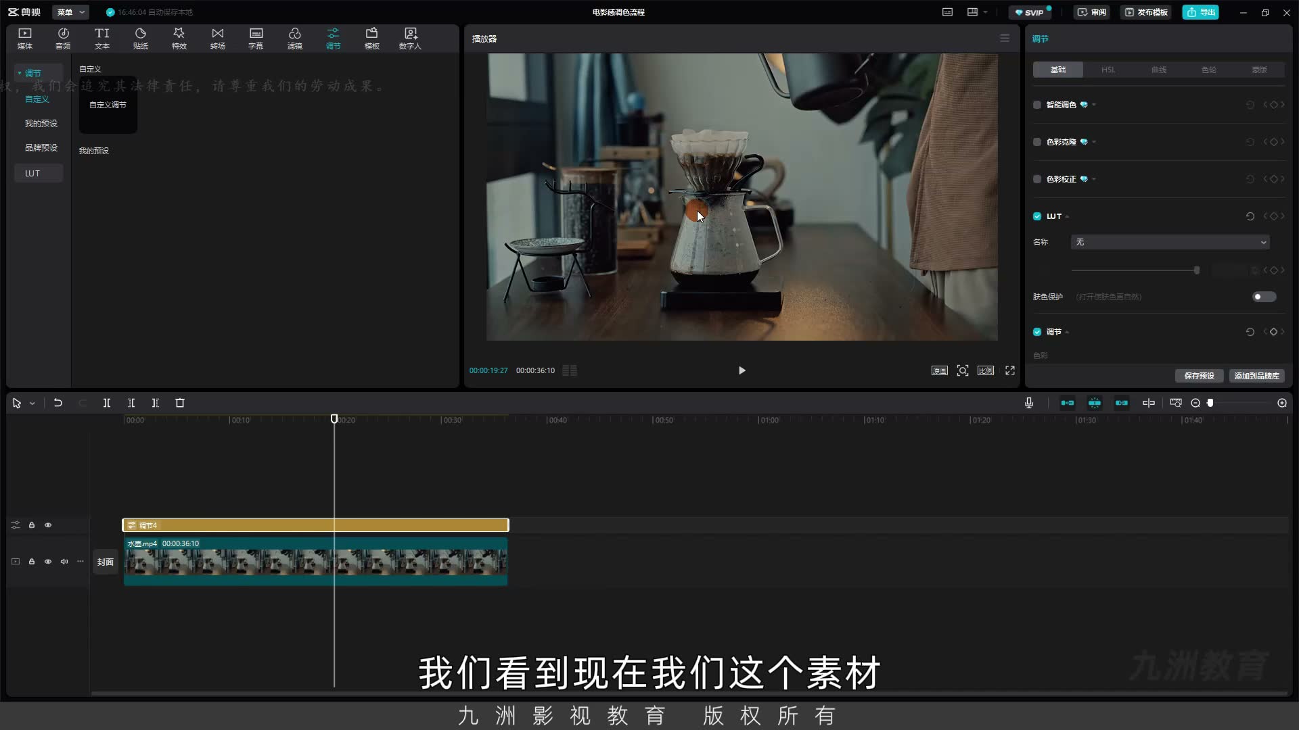This screenshot has width=1299, height=730.
Task: Uncheck the LUT checkbox
Action: tap(1037, 216)
